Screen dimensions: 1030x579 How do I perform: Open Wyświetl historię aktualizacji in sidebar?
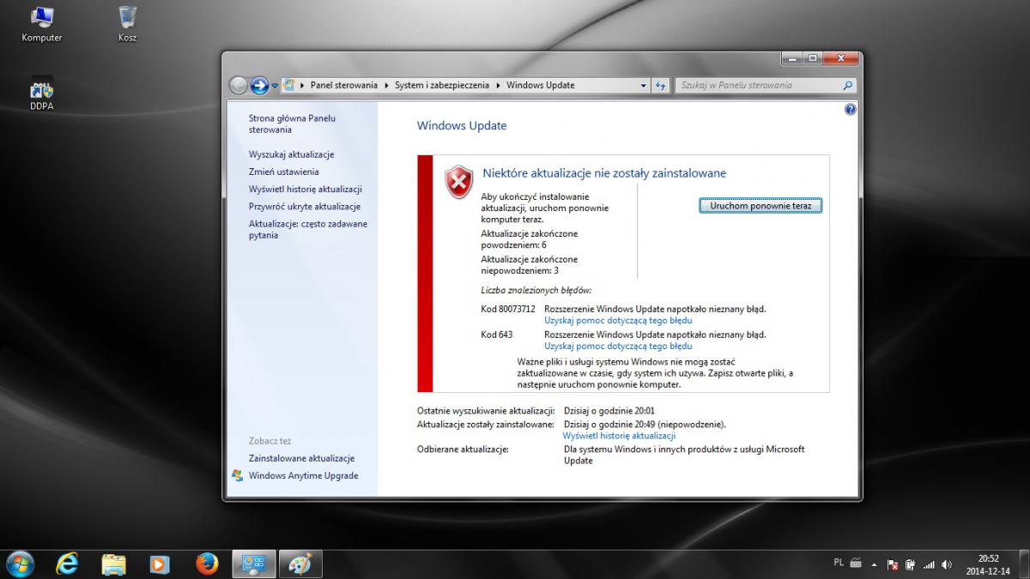305,189
